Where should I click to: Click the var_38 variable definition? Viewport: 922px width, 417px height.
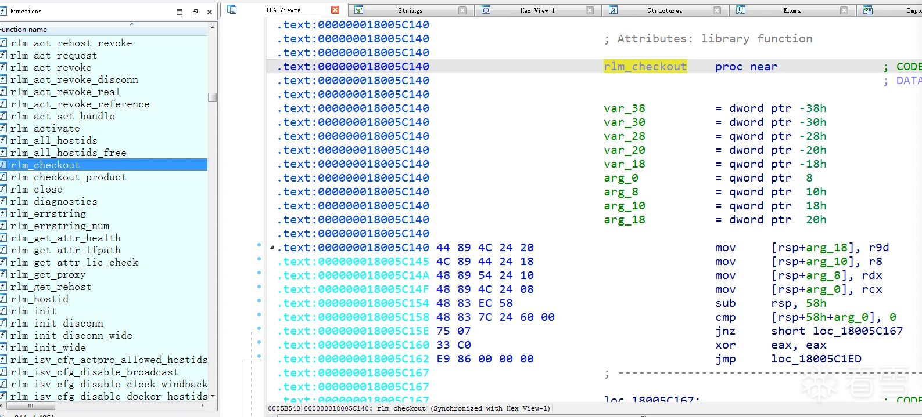point(625,108)
